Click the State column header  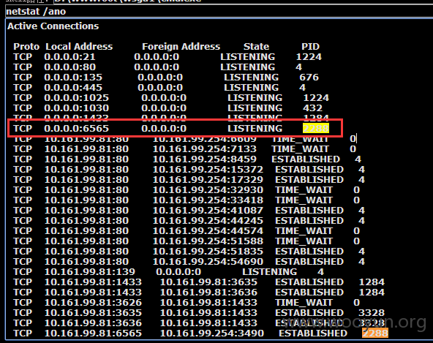pos(256,46)
